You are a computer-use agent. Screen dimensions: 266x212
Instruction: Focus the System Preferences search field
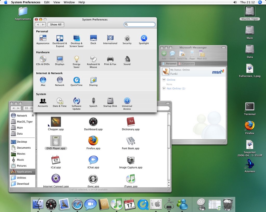[x=139, y=25]
